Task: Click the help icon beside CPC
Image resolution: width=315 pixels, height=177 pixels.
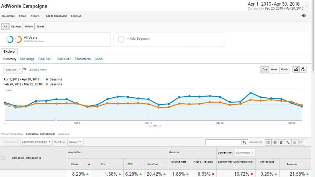Action: point(136,164)
